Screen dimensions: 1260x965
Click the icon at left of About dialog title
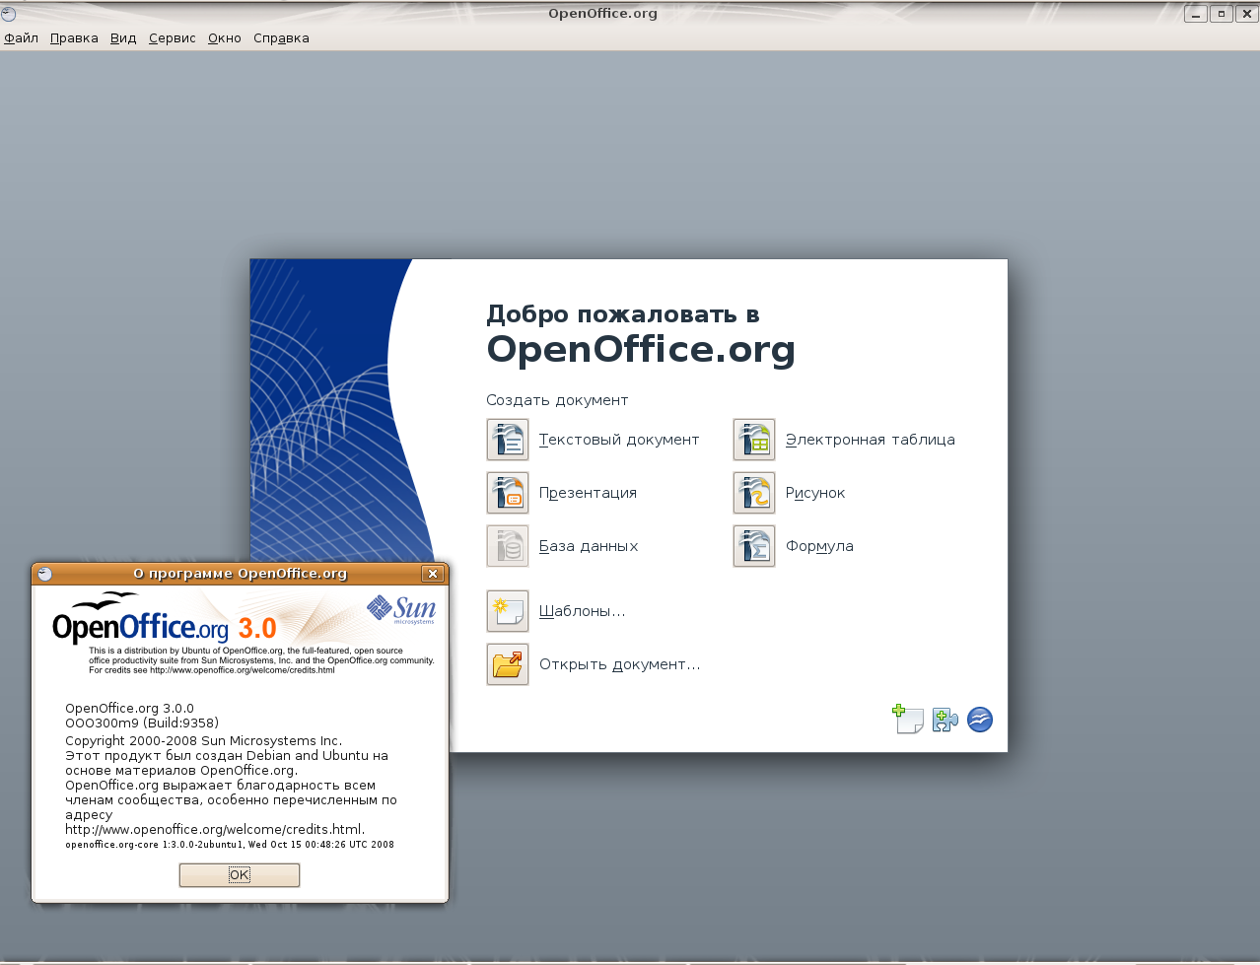(x=44, y=574)
